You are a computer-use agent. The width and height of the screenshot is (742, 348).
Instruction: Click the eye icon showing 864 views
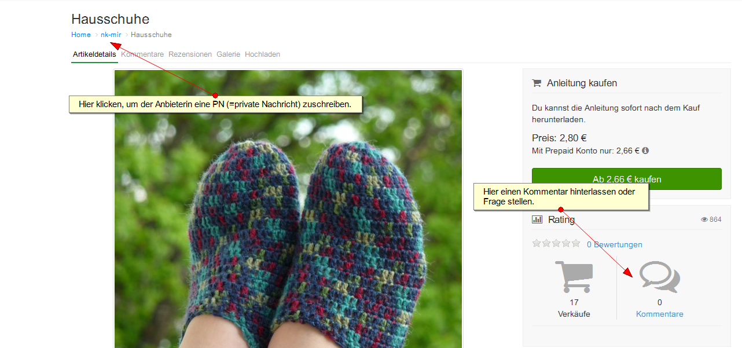704,219
